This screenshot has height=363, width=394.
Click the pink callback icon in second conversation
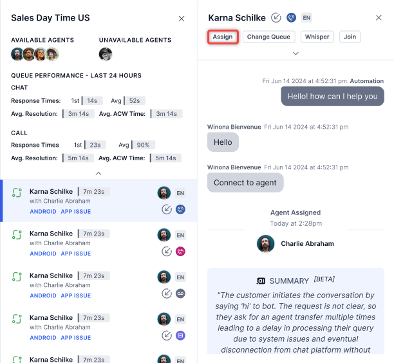180,252
